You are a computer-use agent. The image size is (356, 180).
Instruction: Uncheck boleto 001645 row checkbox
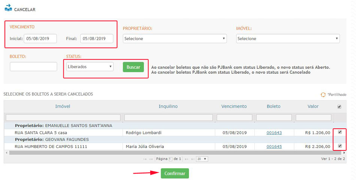pos(340,146)
